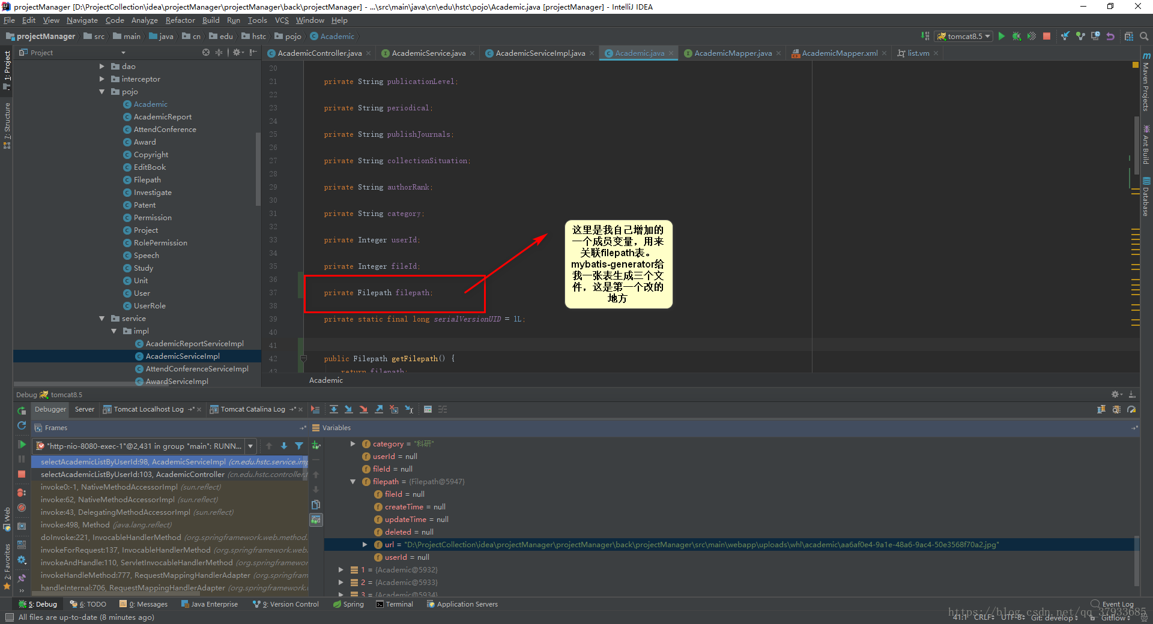Open the Maven Projects side panel
The height and width of the screenshot is (624, 1153).
click(x=1146, y=83)
